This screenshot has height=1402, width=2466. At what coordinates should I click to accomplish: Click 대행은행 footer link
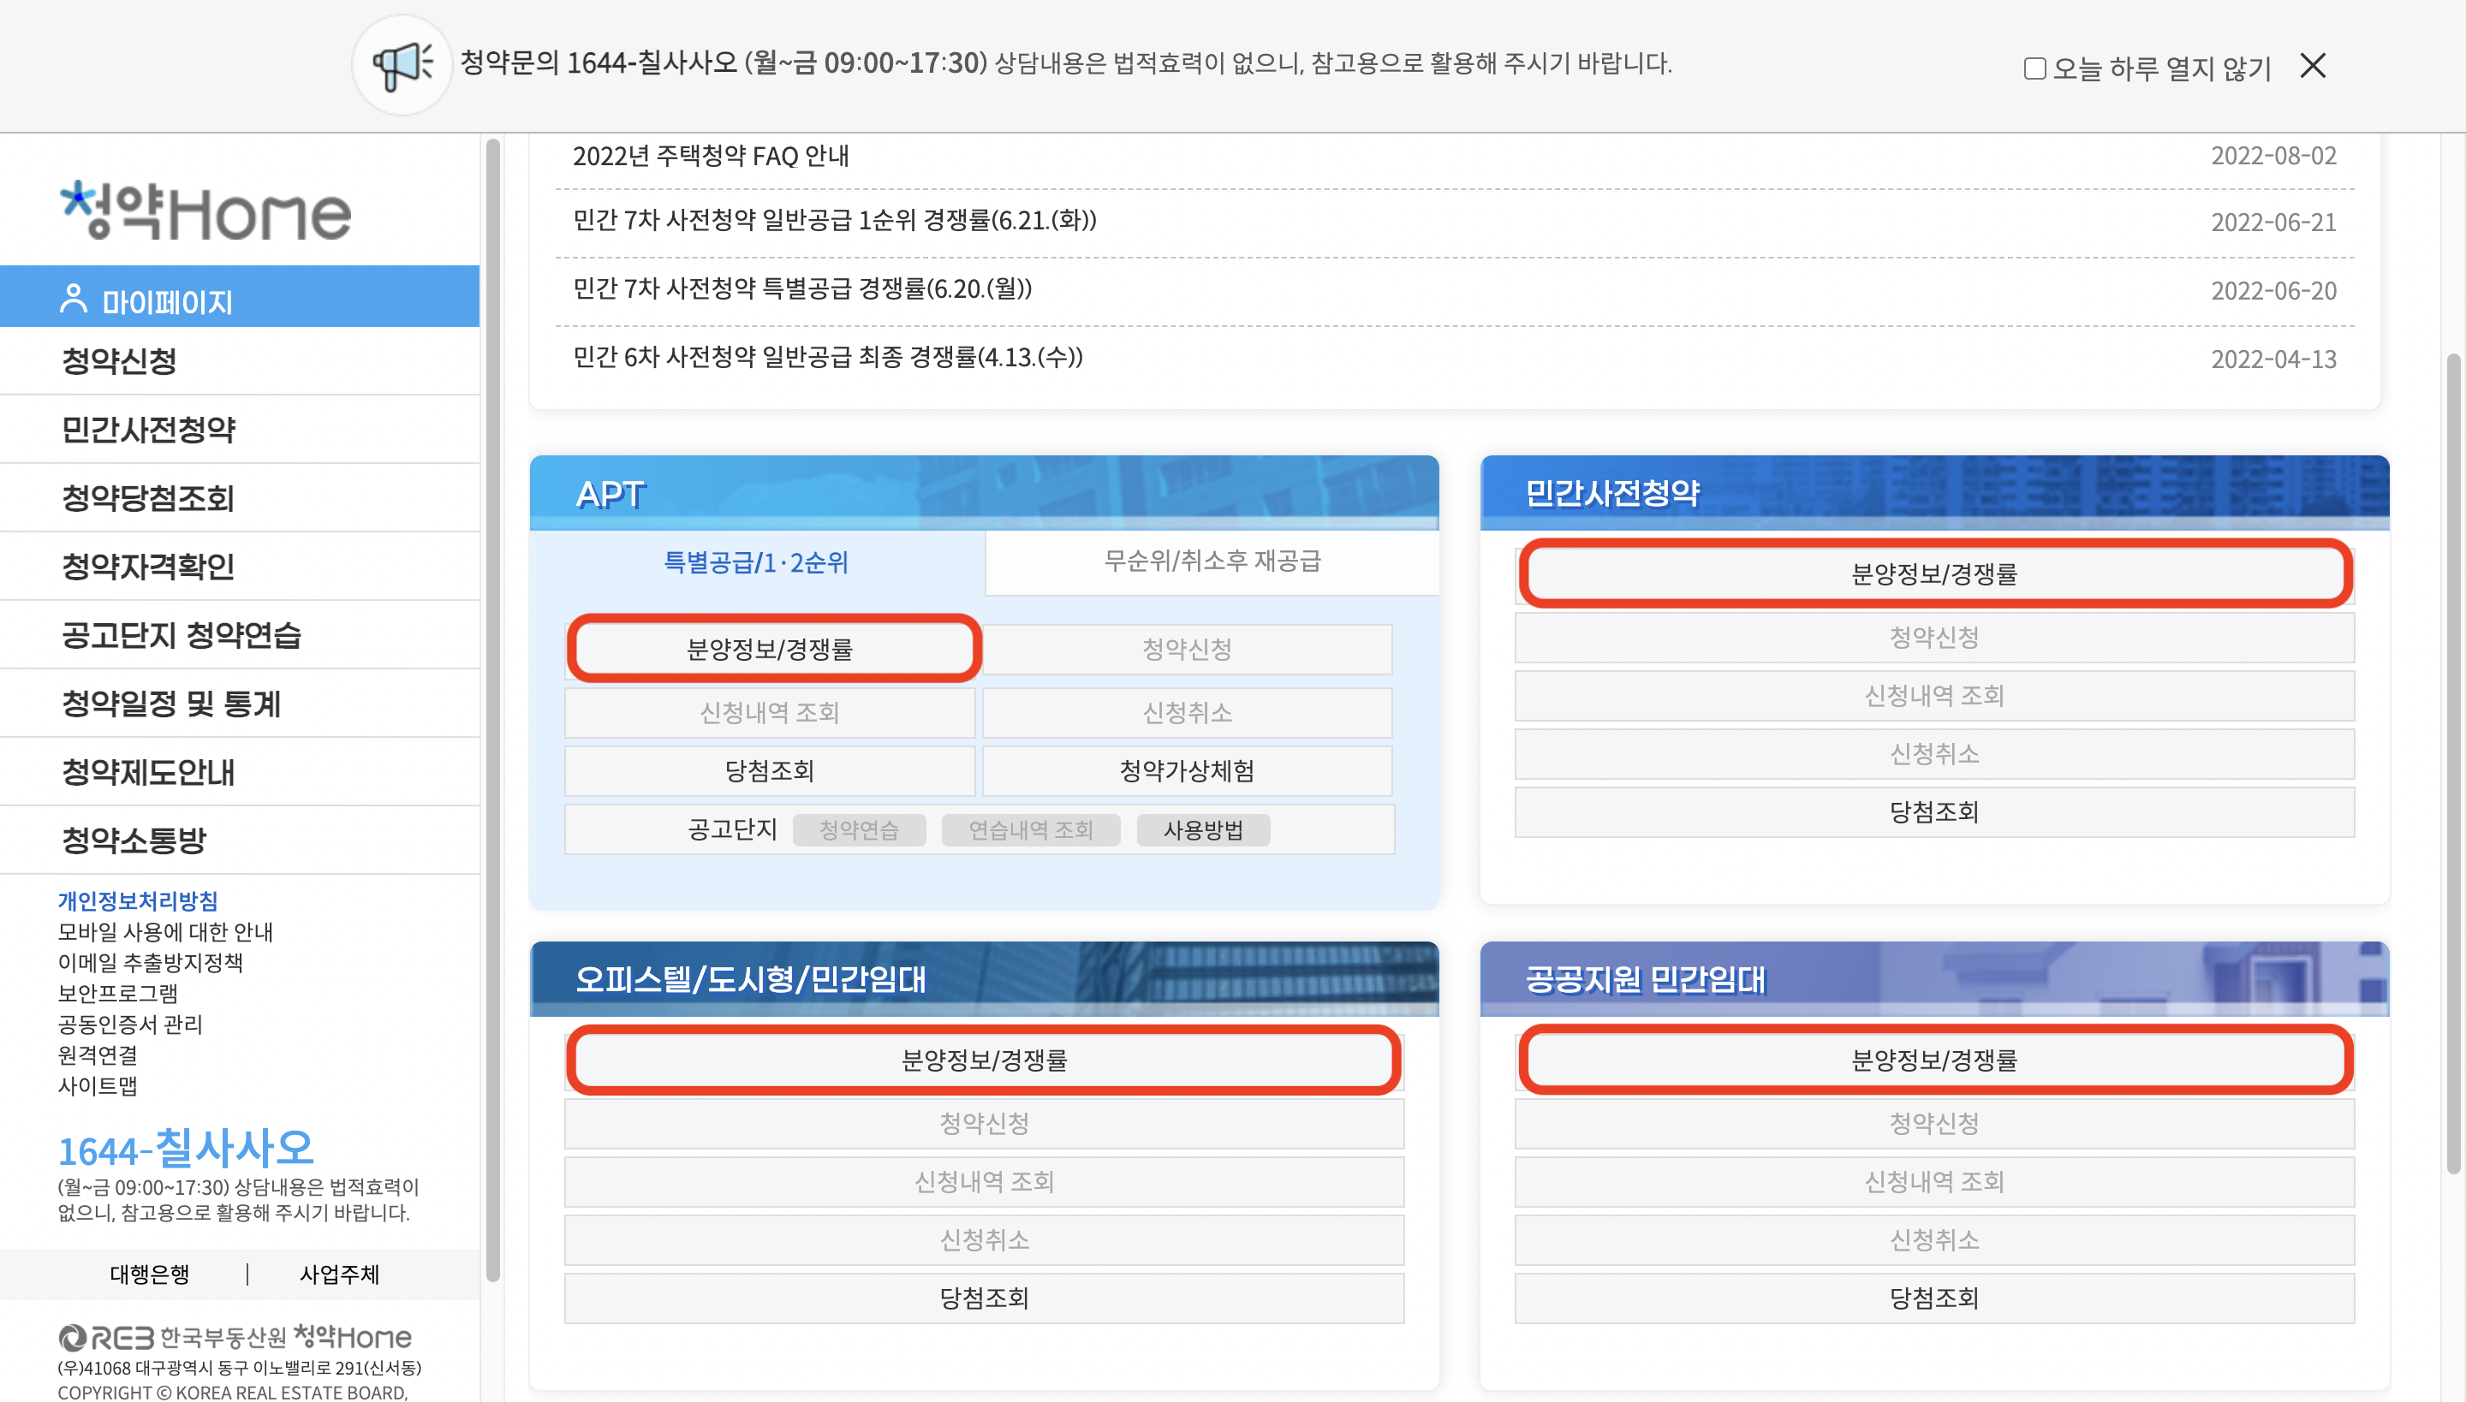[149, 1274]
